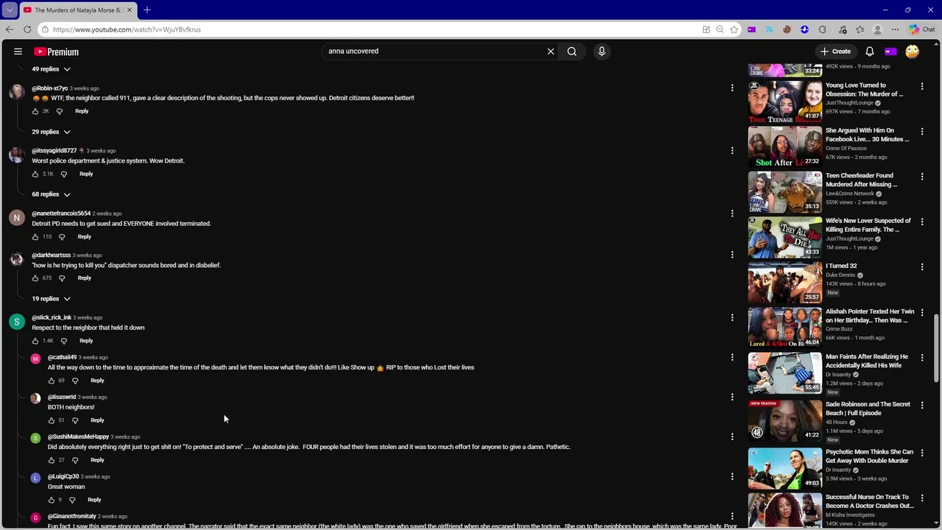The image size is (942, 530).
Task: Like the @slick_rick_ink comment
Action: 35,341
